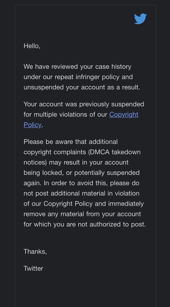Click the line "unsuspended your account as a result."
Viewport: 170px width, 307px height.
82,87
